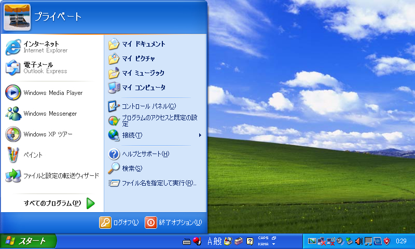Change IME conversion mode '般'

point(217,241)
